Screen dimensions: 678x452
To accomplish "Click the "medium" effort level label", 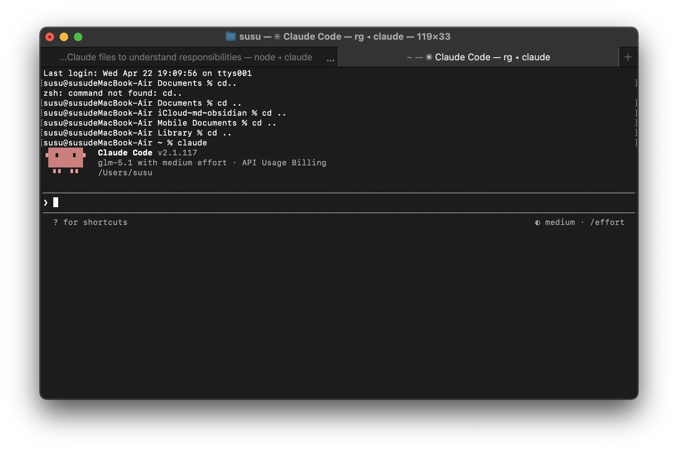I will pyautogui.click(x=560, y=222).
